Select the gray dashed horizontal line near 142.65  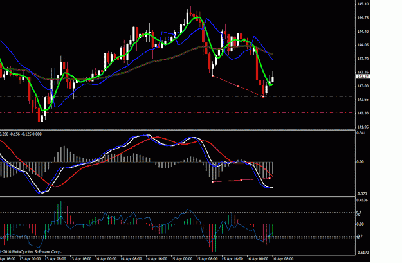point(178,96)
